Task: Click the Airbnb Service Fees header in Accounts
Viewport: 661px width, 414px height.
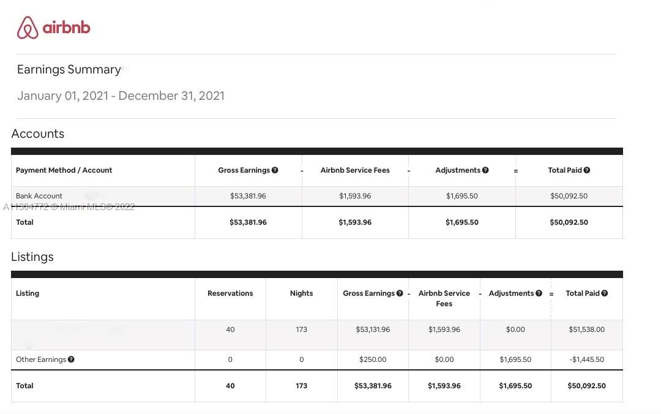Action: [x=355, y=170]
